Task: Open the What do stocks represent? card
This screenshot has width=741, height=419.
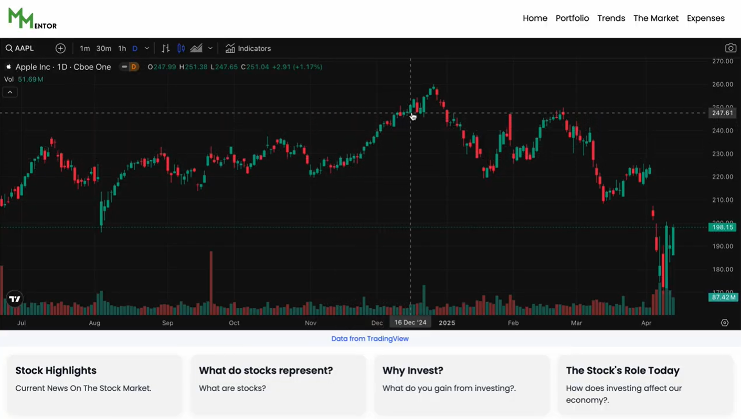Action: (x=278, y=385)
